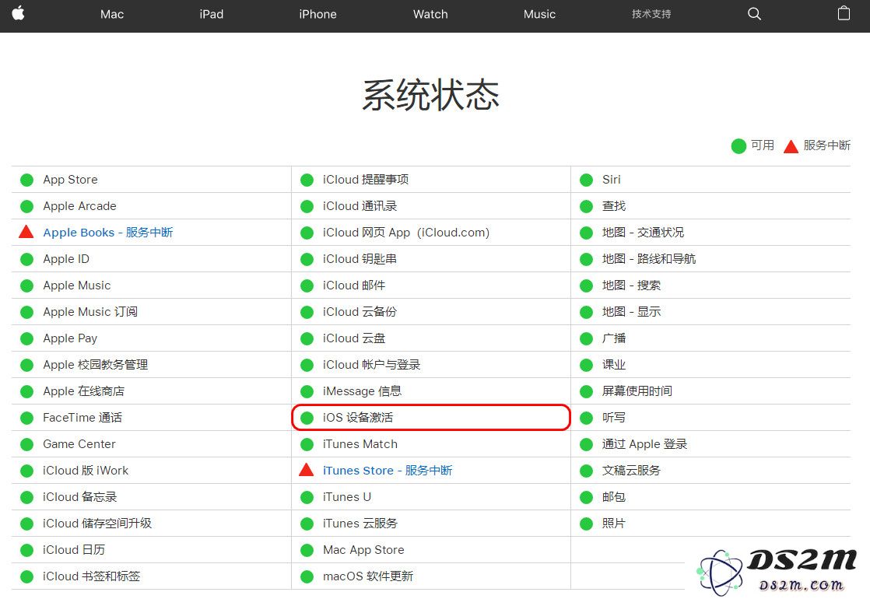
Task: Click the Apple Arcade row text
Action: click(x=80, y=206)
